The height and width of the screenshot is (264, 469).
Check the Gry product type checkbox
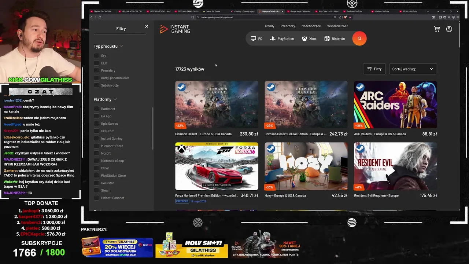[x=96, y=55]
